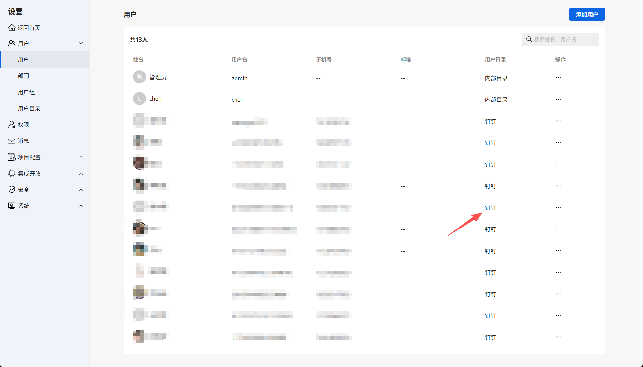Click the home icon beside 返回首页
Screen dimensions: 643x367
pyautogui.click(x=12, y=28)
